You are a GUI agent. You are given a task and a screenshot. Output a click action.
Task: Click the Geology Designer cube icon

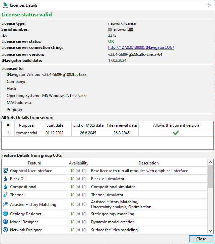(x=5, y=214)
